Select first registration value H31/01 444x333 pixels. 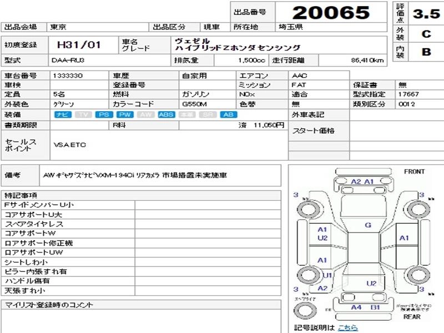click(79, 45)
